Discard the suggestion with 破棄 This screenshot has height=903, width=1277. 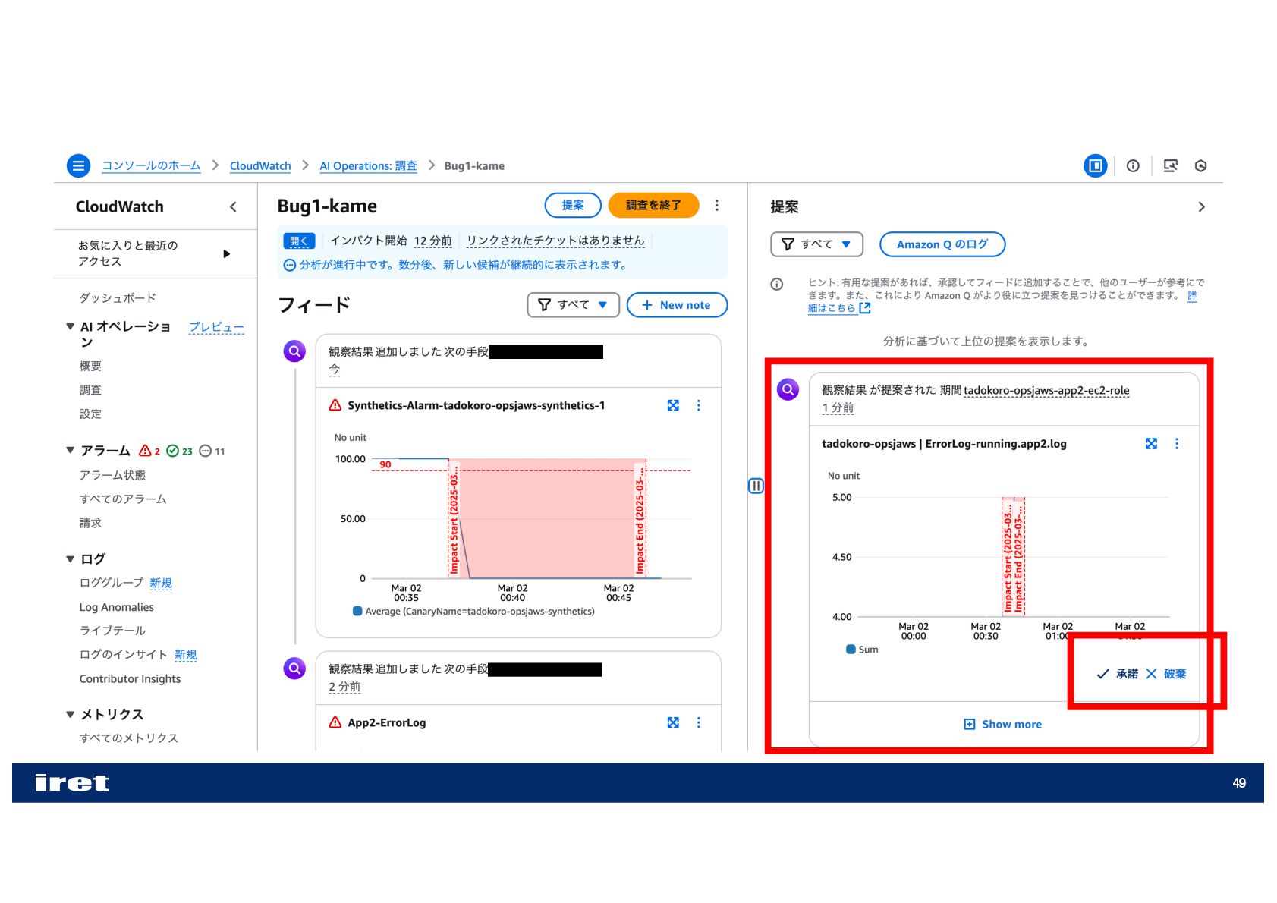coord(1166,673)
